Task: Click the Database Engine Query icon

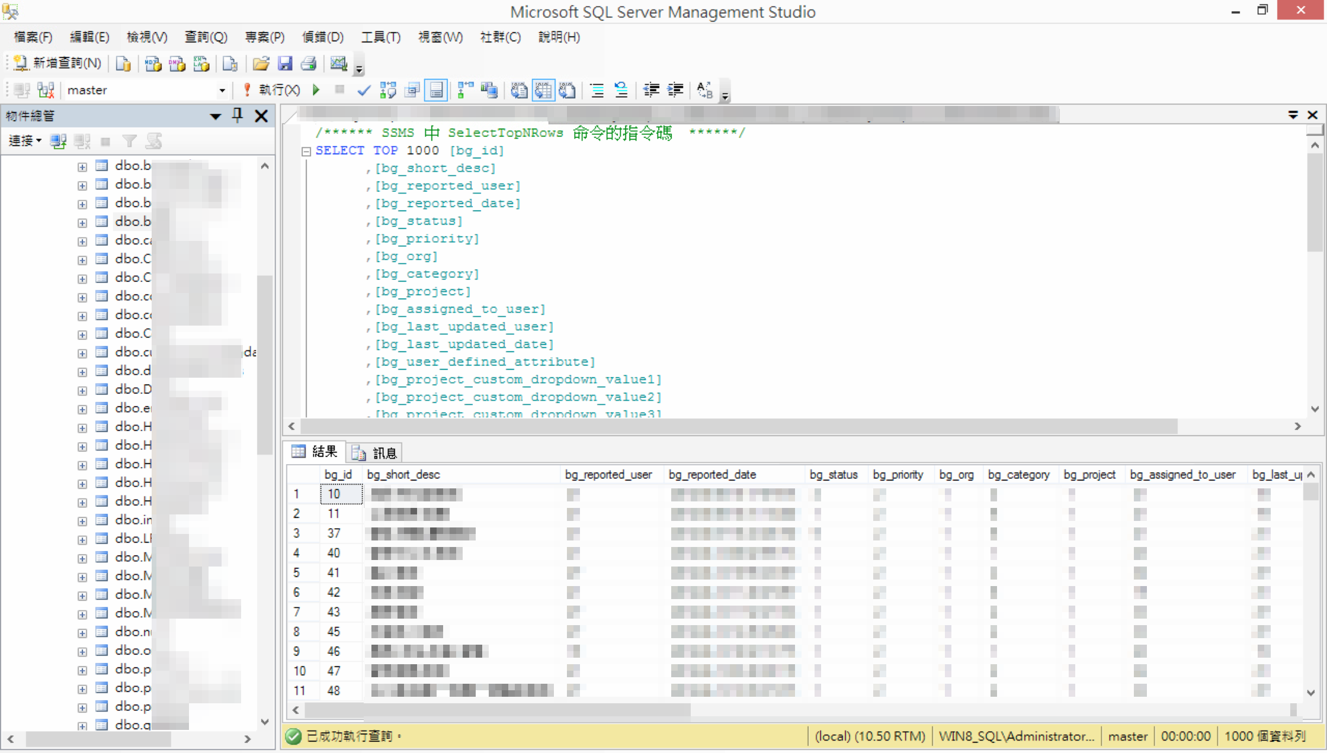Action: 123,63
